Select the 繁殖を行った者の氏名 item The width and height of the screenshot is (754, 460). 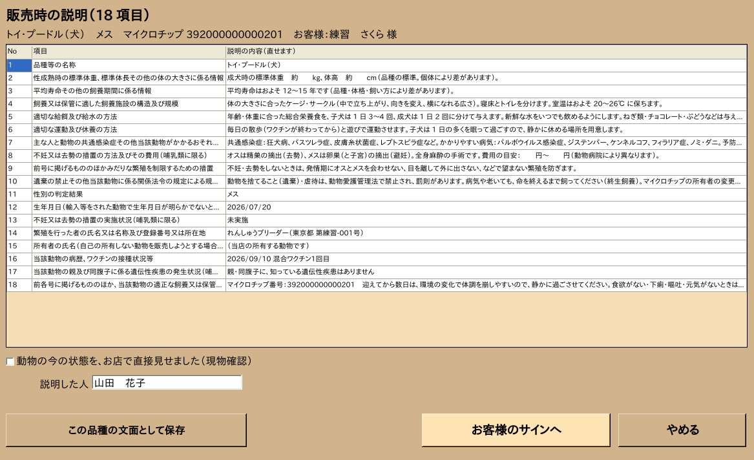click(x=129, y=234)
